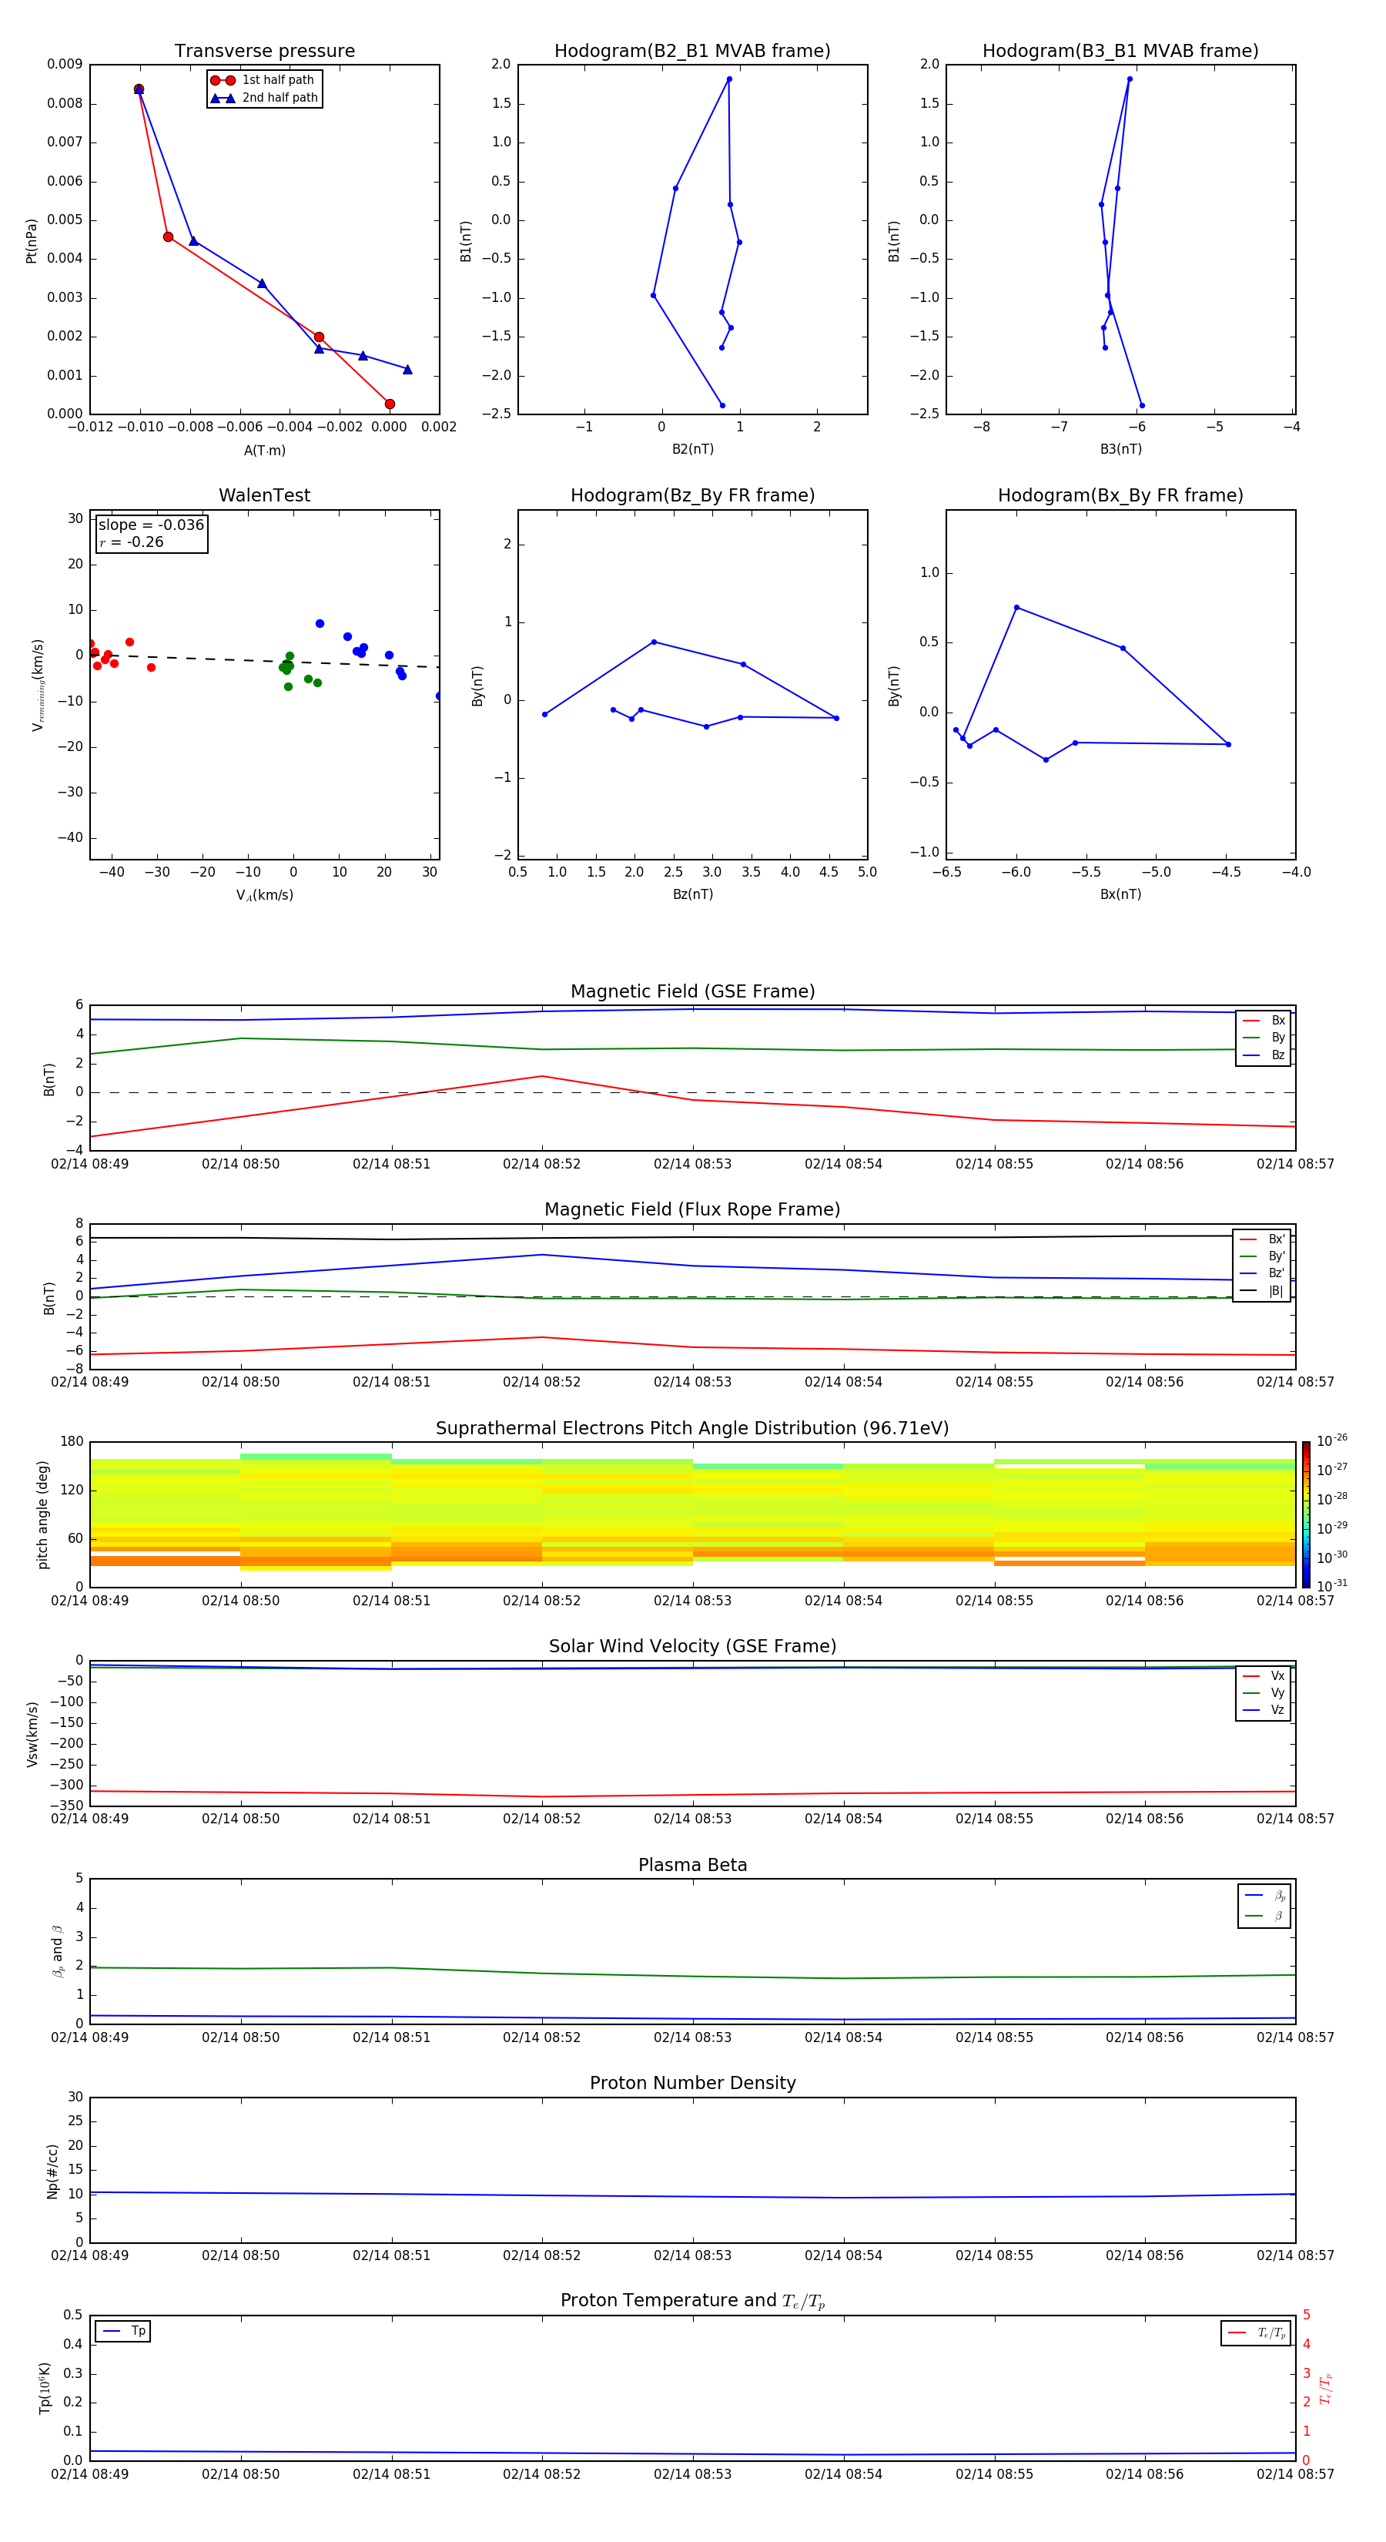This screenshot has height=2542, width=1386.
Task: Click the 'Tp' legend entry
Action: click(x=123, y=2331)
